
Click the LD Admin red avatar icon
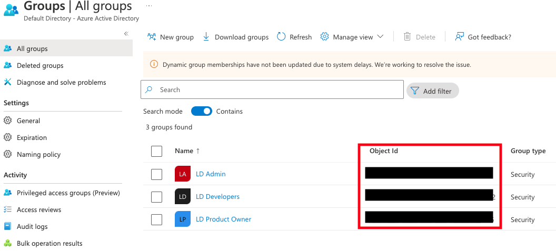182,174
